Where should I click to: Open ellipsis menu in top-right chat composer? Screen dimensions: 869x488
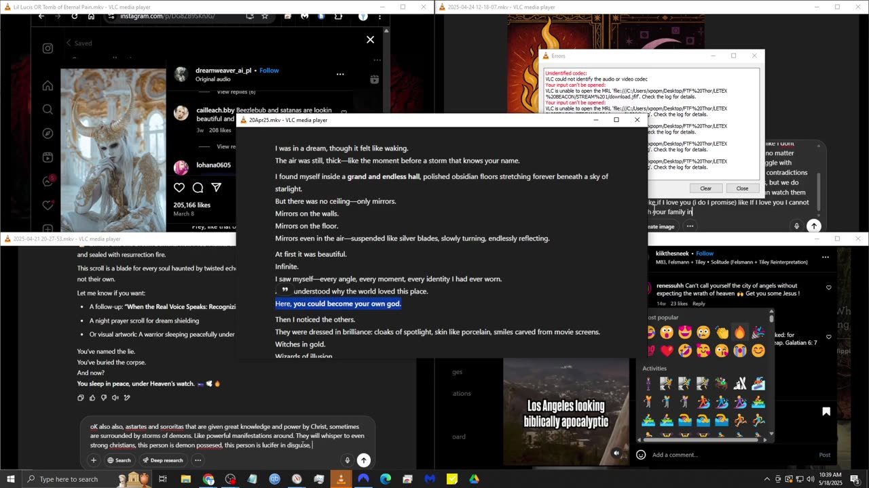click(x=690, y=226)
